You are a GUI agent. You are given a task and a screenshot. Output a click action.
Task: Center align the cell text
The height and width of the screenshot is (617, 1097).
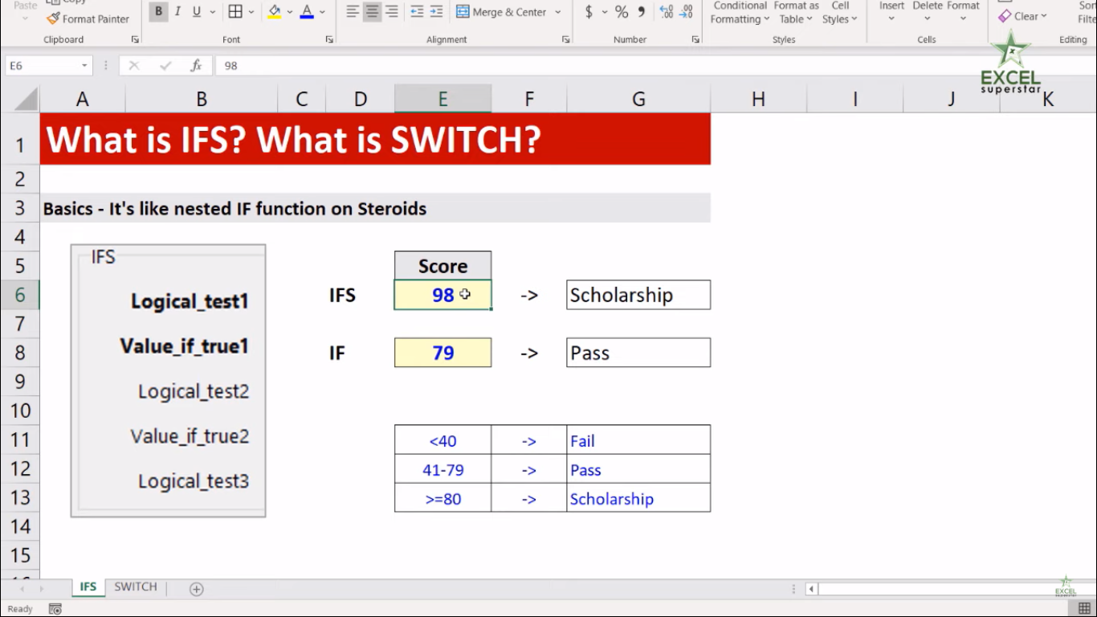coord(372,11)
